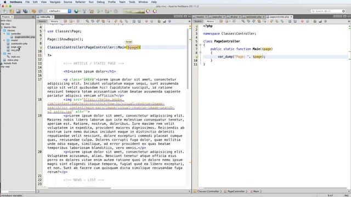Open the Debug Project dropdown arrow
The height and width of the screenshot is (197, 351).
point(111,11)
